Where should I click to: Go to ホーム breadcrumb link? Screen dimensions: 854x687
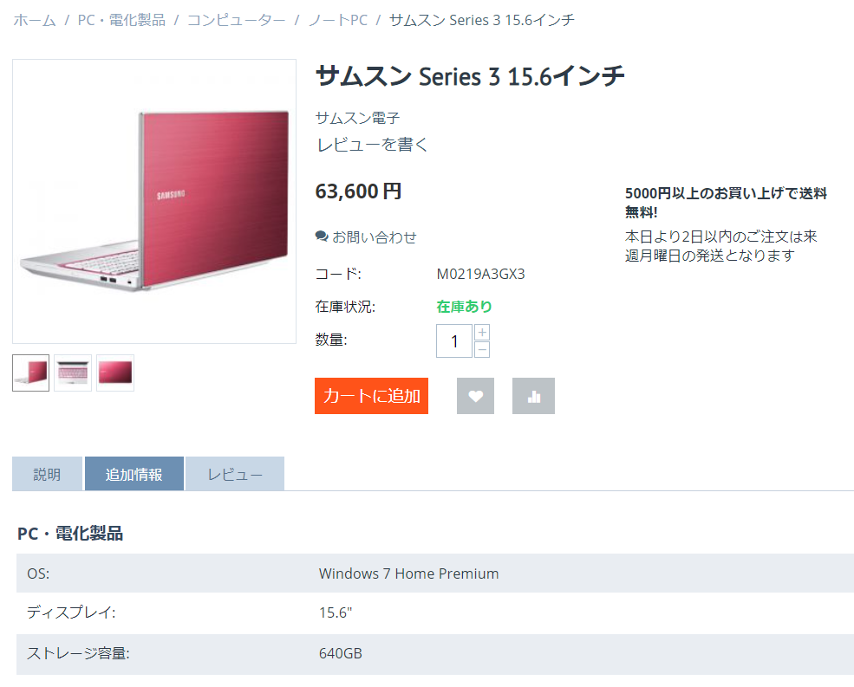tap(35, 20)
